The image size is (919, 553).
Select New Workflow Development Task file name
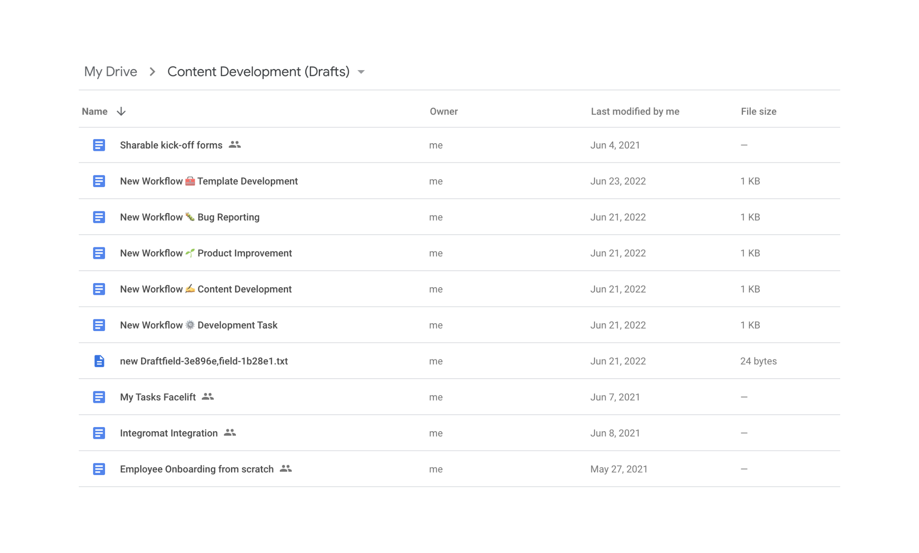(199, 325)
